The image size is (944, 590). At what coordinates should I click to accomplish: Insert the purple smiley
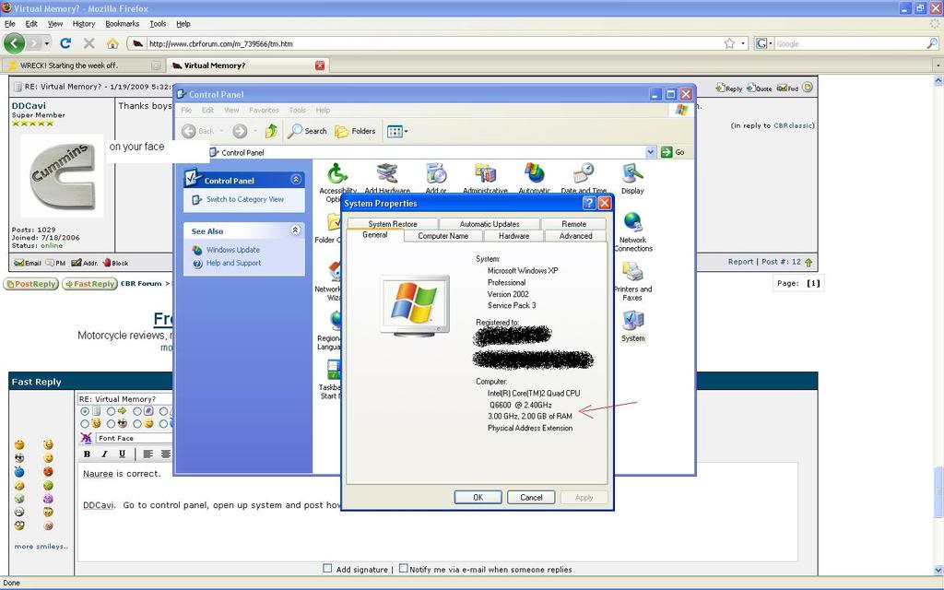click(x=48, y=499)
